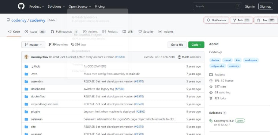Click the site folder icon
Viewport: 278px width, 135px height.
[x=26, y=127]
